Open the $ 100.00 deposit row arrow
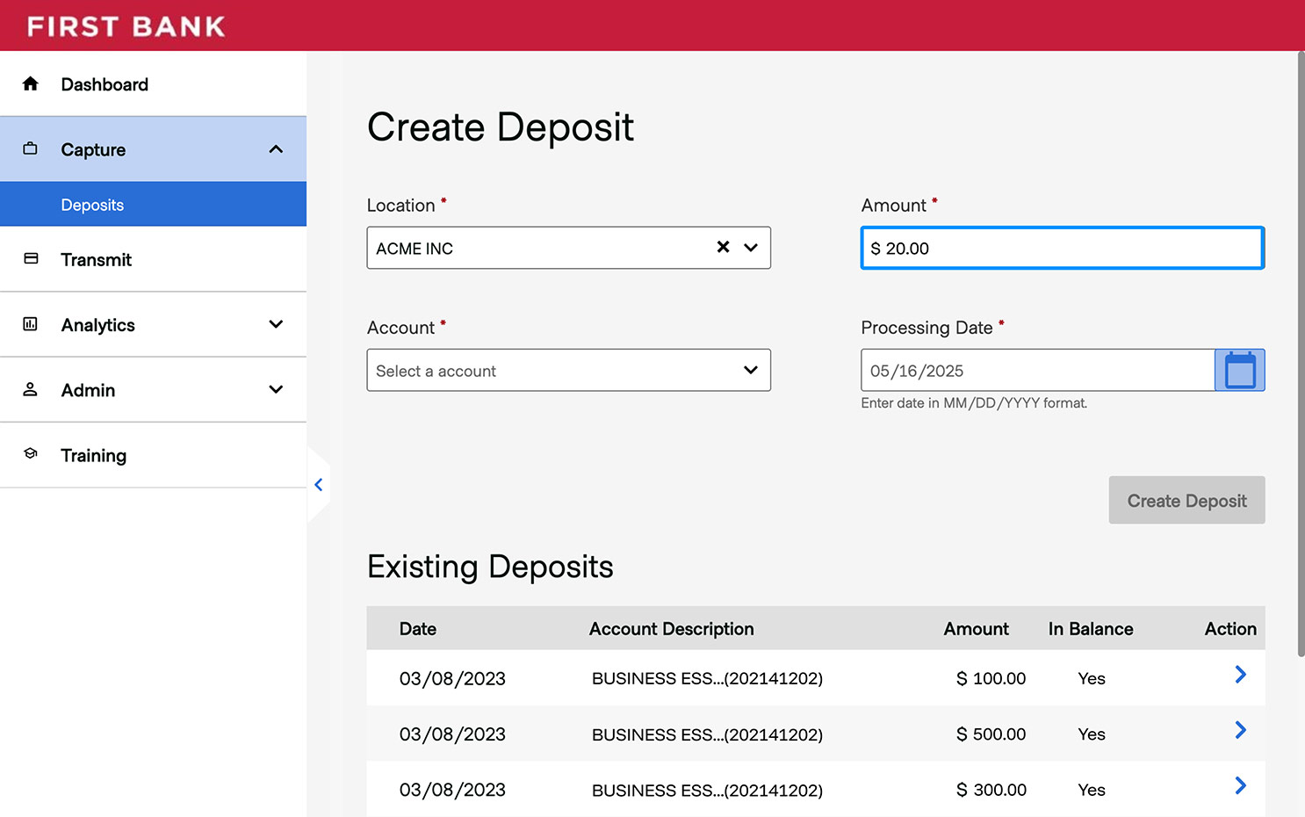The image size is (1305, 817). click(x=1240, y=675)
